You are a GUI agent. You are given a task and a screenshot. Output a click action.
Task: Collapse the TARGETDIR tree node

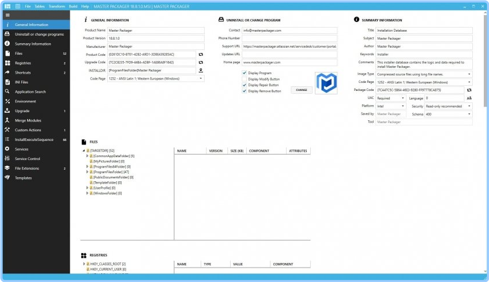click(x=84, y=151)
